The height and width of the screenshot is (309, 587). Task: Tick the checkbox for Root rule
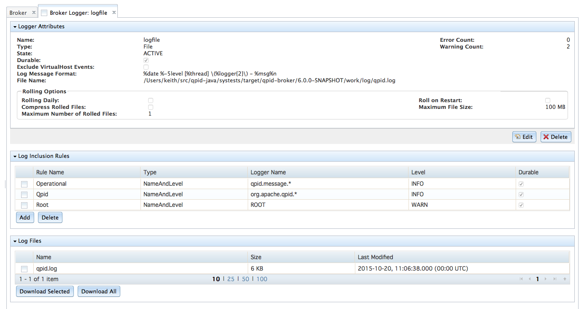pos(24,205)
